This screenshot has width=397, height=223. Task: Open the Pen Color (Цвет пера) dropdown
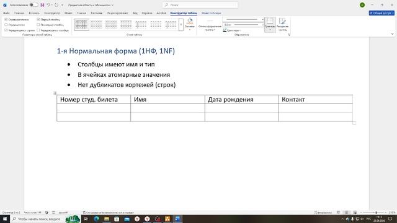[x=232, y=30]
